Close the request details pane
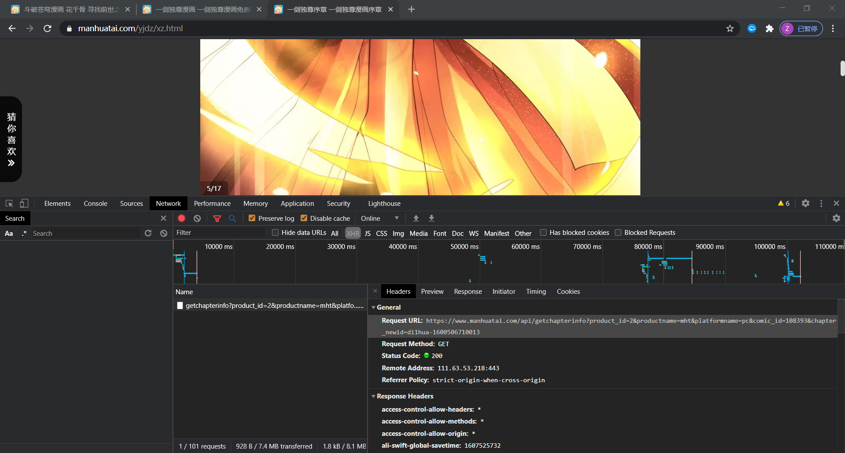Viewport: 845px width, 453px height. click(x=375, y=291)
